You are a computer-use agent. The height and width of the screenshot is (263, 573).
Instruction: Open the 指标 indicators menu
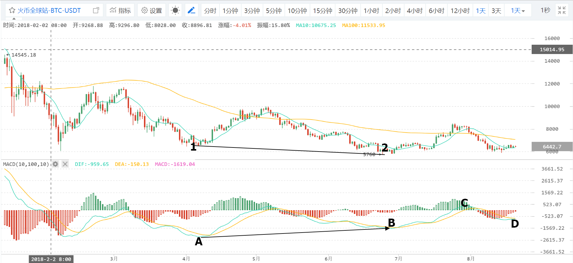(120, 11)
